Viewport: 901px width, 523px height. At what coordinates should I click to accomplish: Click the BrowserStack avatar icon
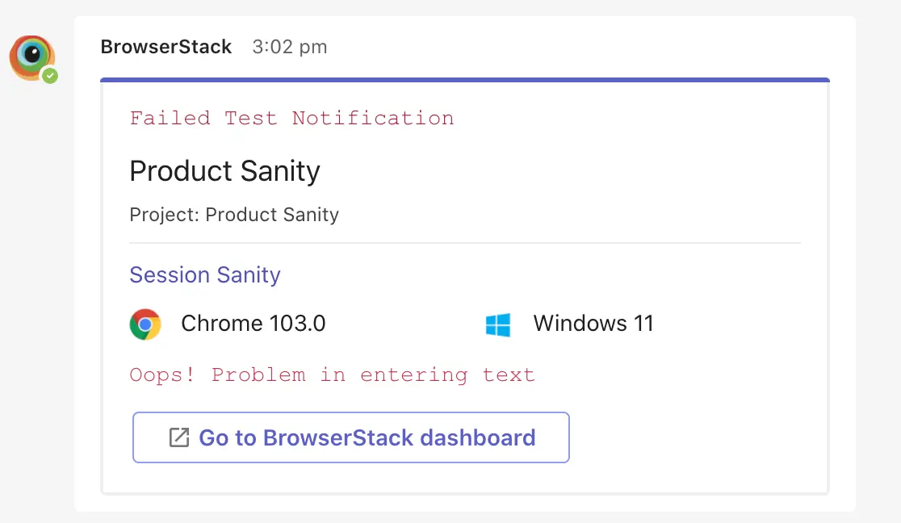[x=31, y=56]
